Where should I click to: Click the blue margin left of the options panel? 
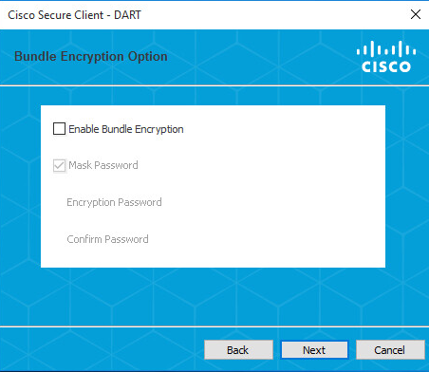[20, 187]
